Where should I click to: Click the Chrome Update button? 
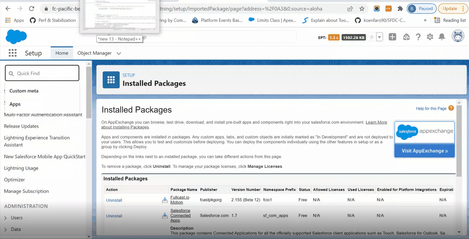(453, 9)
